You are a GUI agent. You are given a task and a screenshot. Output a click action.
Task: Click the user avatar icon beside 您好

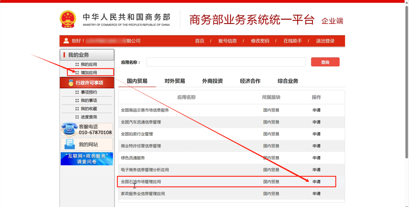66,41
